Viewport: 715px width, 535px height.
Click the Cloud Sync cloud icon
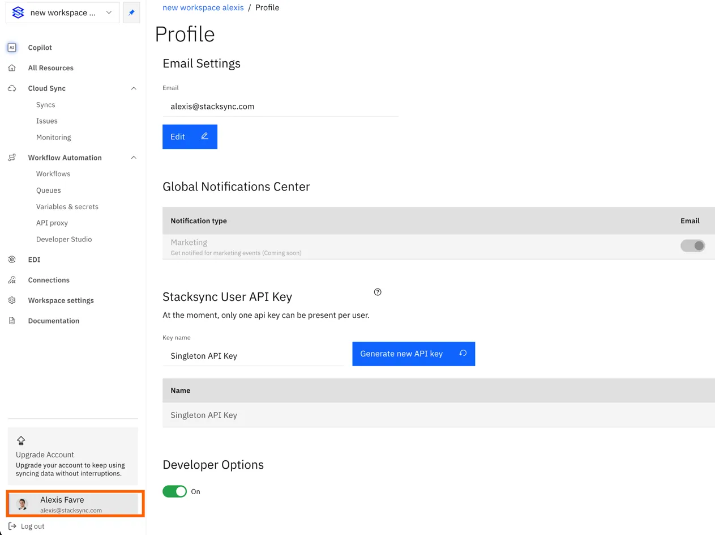pos(12,88)
